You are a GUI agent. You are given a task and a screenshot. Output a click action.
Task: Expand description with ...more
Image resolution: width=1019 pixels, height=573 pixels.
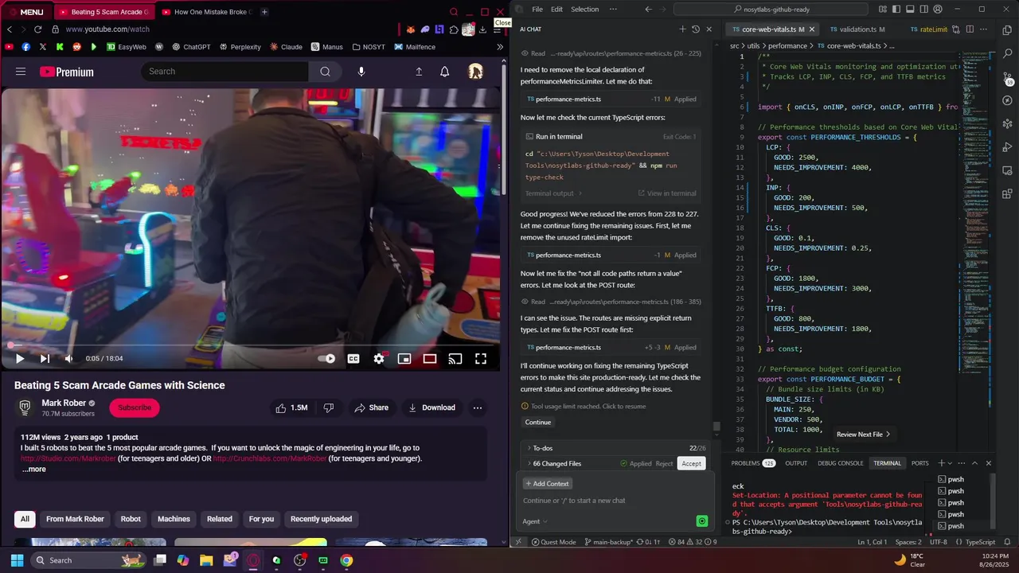pos(33,469)
